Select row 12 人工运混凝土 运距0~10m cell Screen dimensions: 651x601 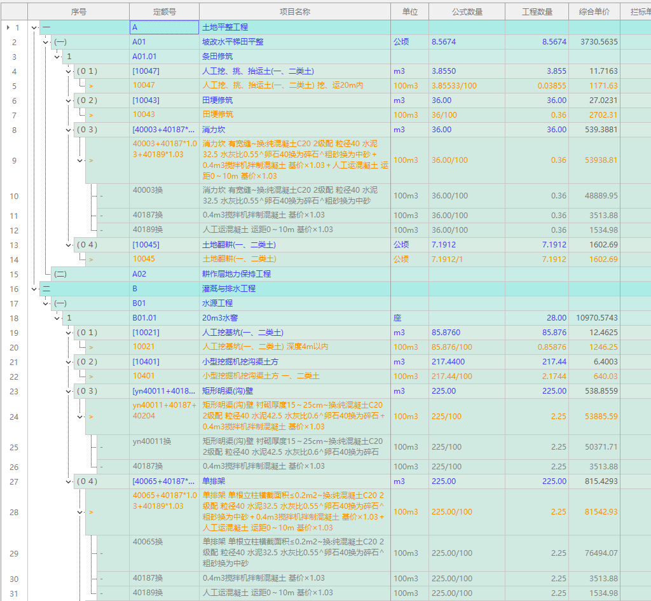point(295,230)
